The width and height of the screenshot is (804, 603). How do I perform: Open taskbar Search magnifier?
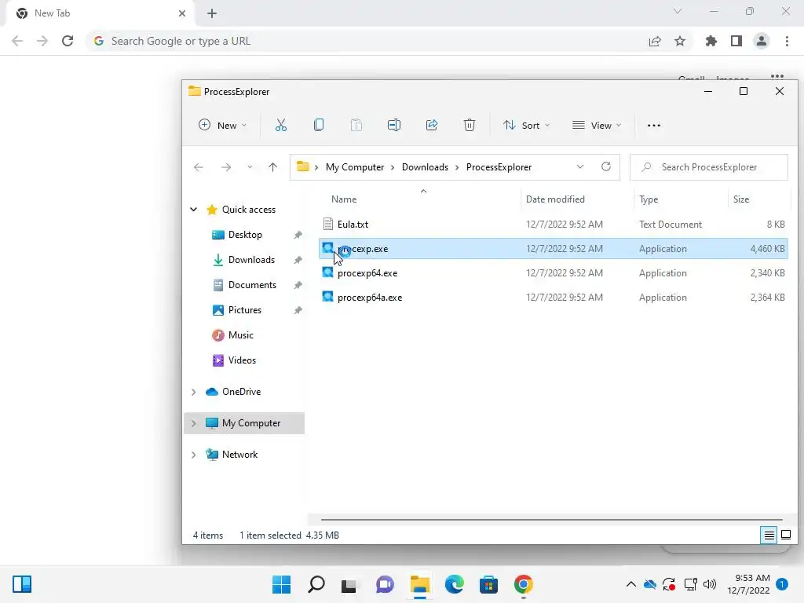tap(316, 584)
